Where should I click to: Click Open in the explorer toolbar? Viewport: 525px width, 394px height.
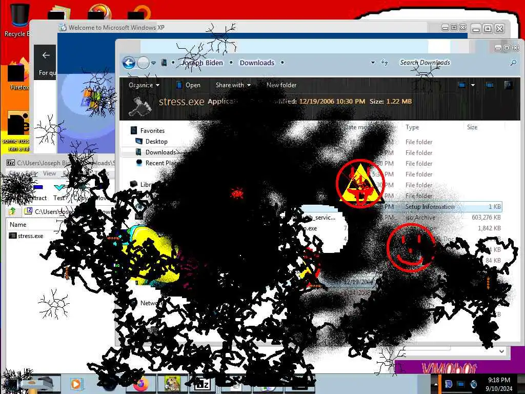tap(189, 85)
